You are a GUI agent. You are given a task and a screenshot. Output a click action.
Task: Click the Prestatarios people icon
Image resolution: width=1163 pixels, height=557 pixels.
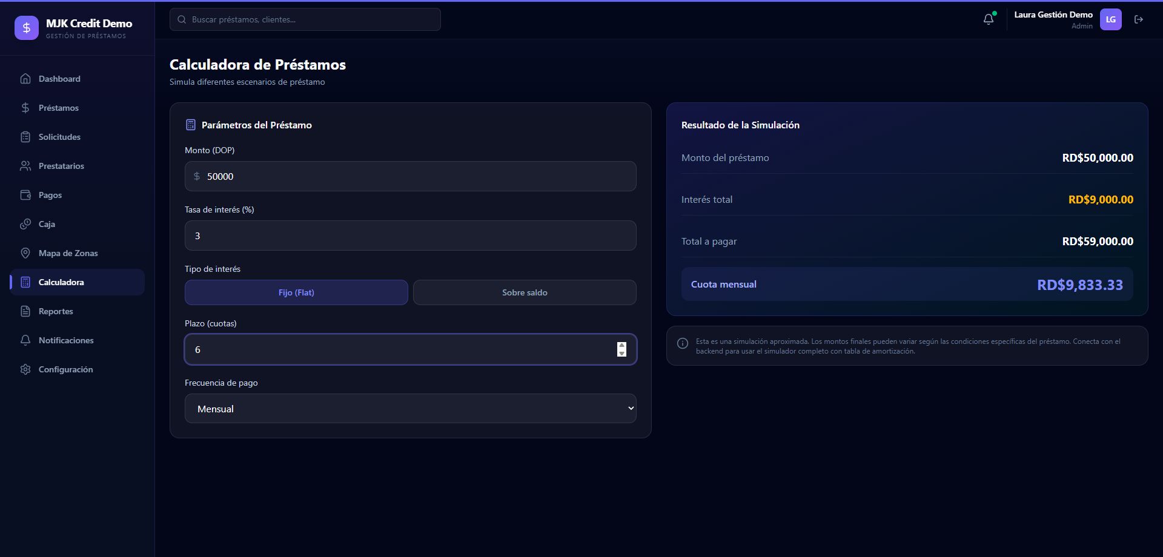(25, 166)
